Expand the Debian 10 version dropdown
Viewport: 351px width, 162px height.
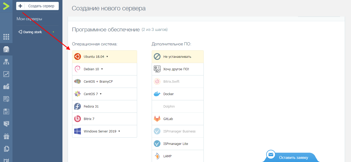pyautogui.click(x=102, y=69)
